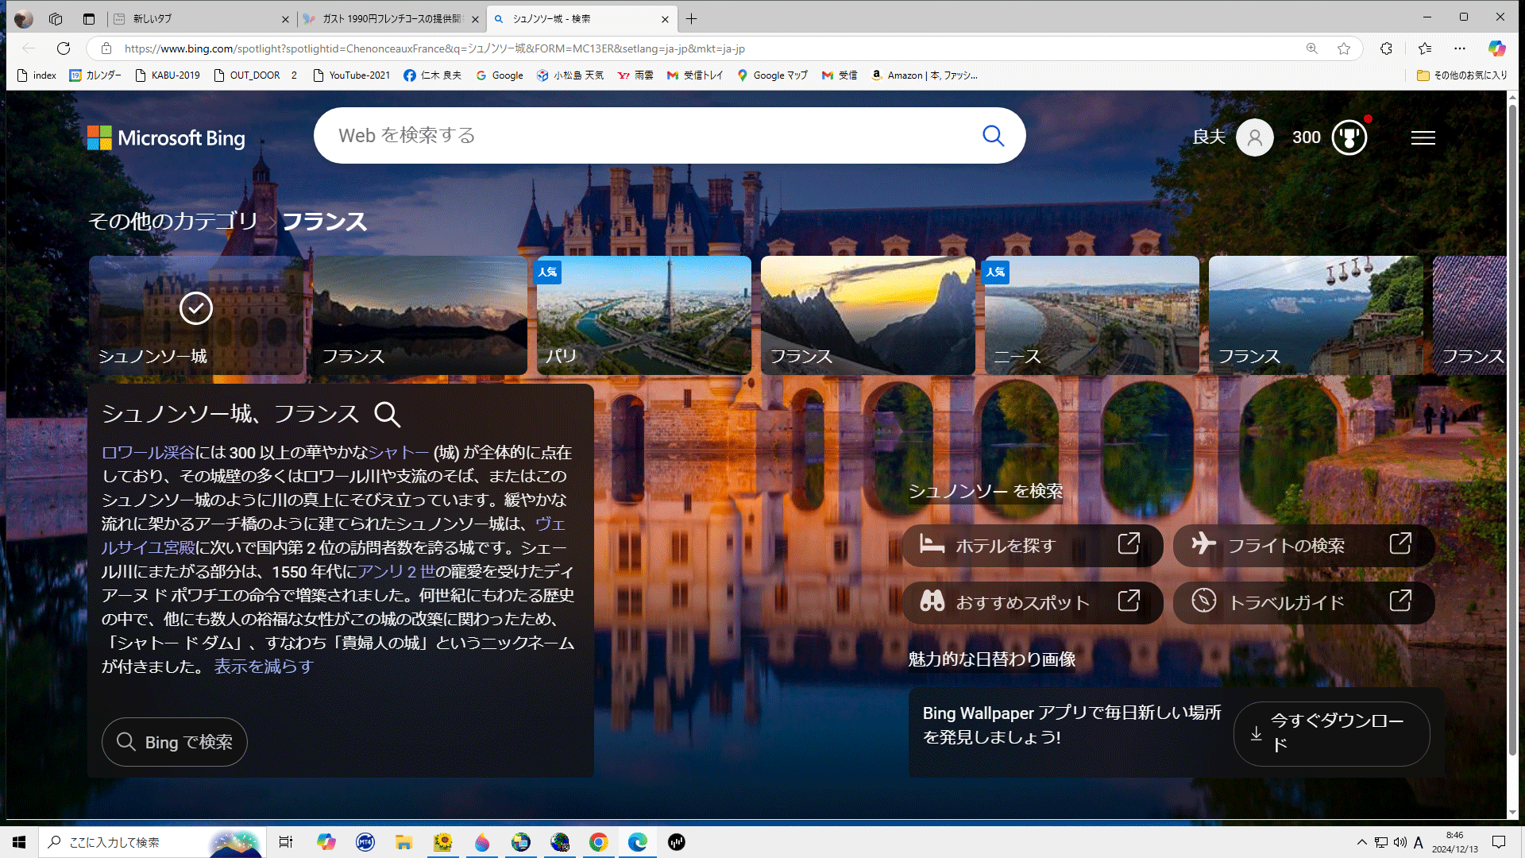Click the browser address bar URL
1525x858 pixels.
[434, 48]
